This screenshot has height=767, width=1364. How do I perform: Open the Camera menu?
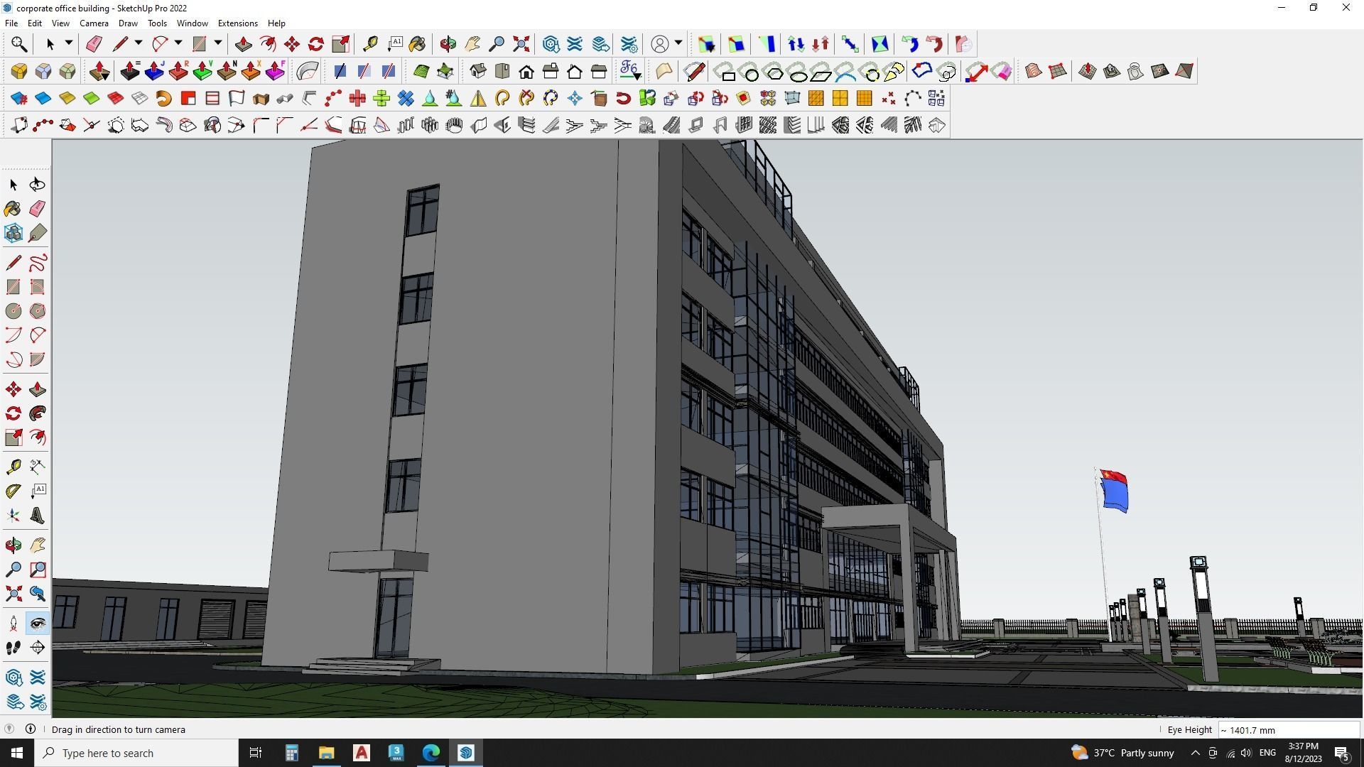point(94,23)
